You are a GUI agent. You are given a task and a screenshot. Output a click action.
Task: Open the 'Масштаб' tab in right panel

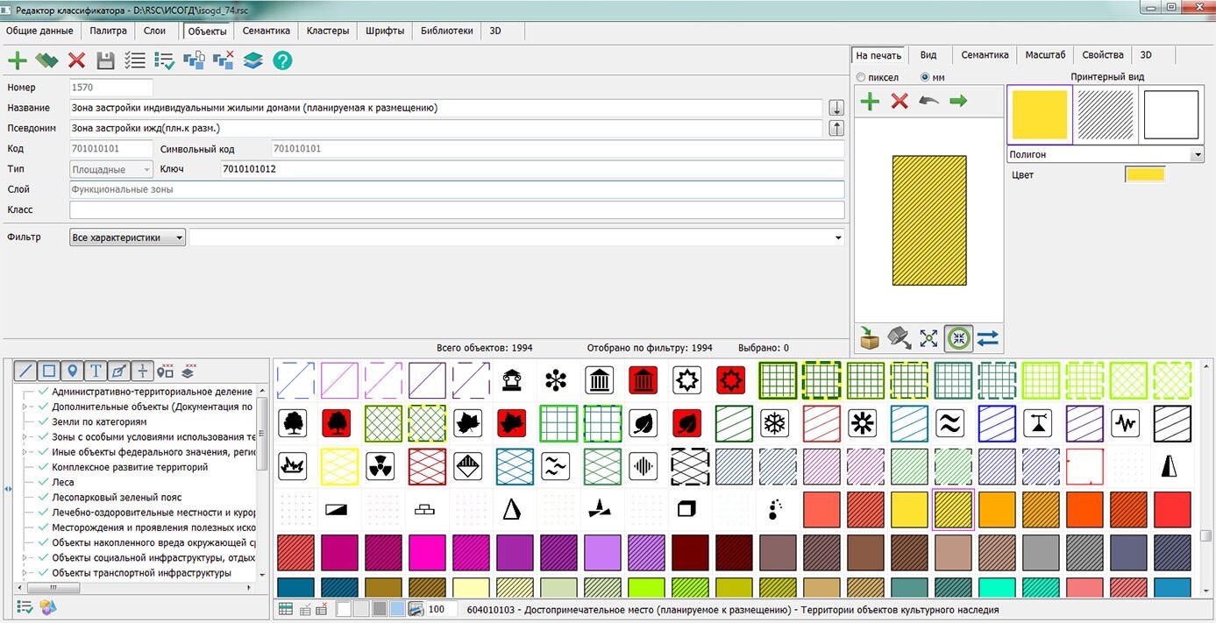click(x=1045, y=55)
